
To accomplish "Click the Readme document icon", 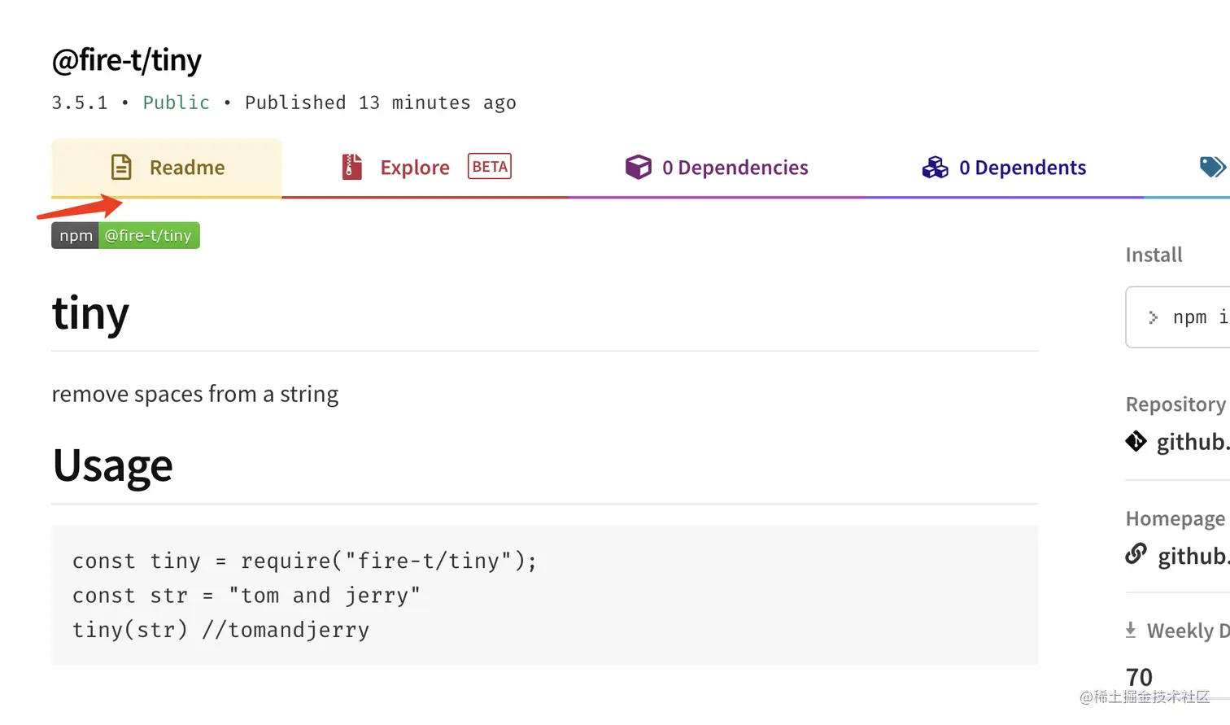I will [121, 168].
